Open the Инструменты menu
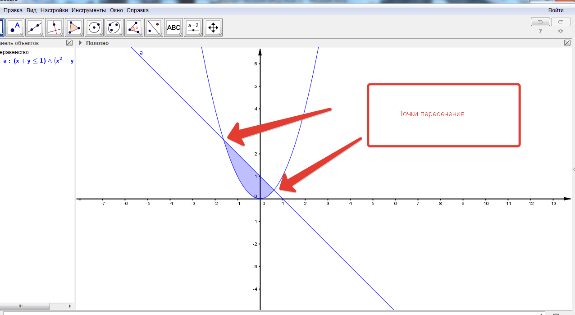 coord(89,10)
